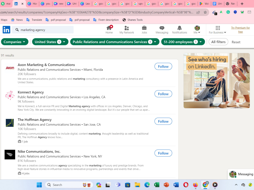Expand Companies filter dropdown

tap(14, 42)
